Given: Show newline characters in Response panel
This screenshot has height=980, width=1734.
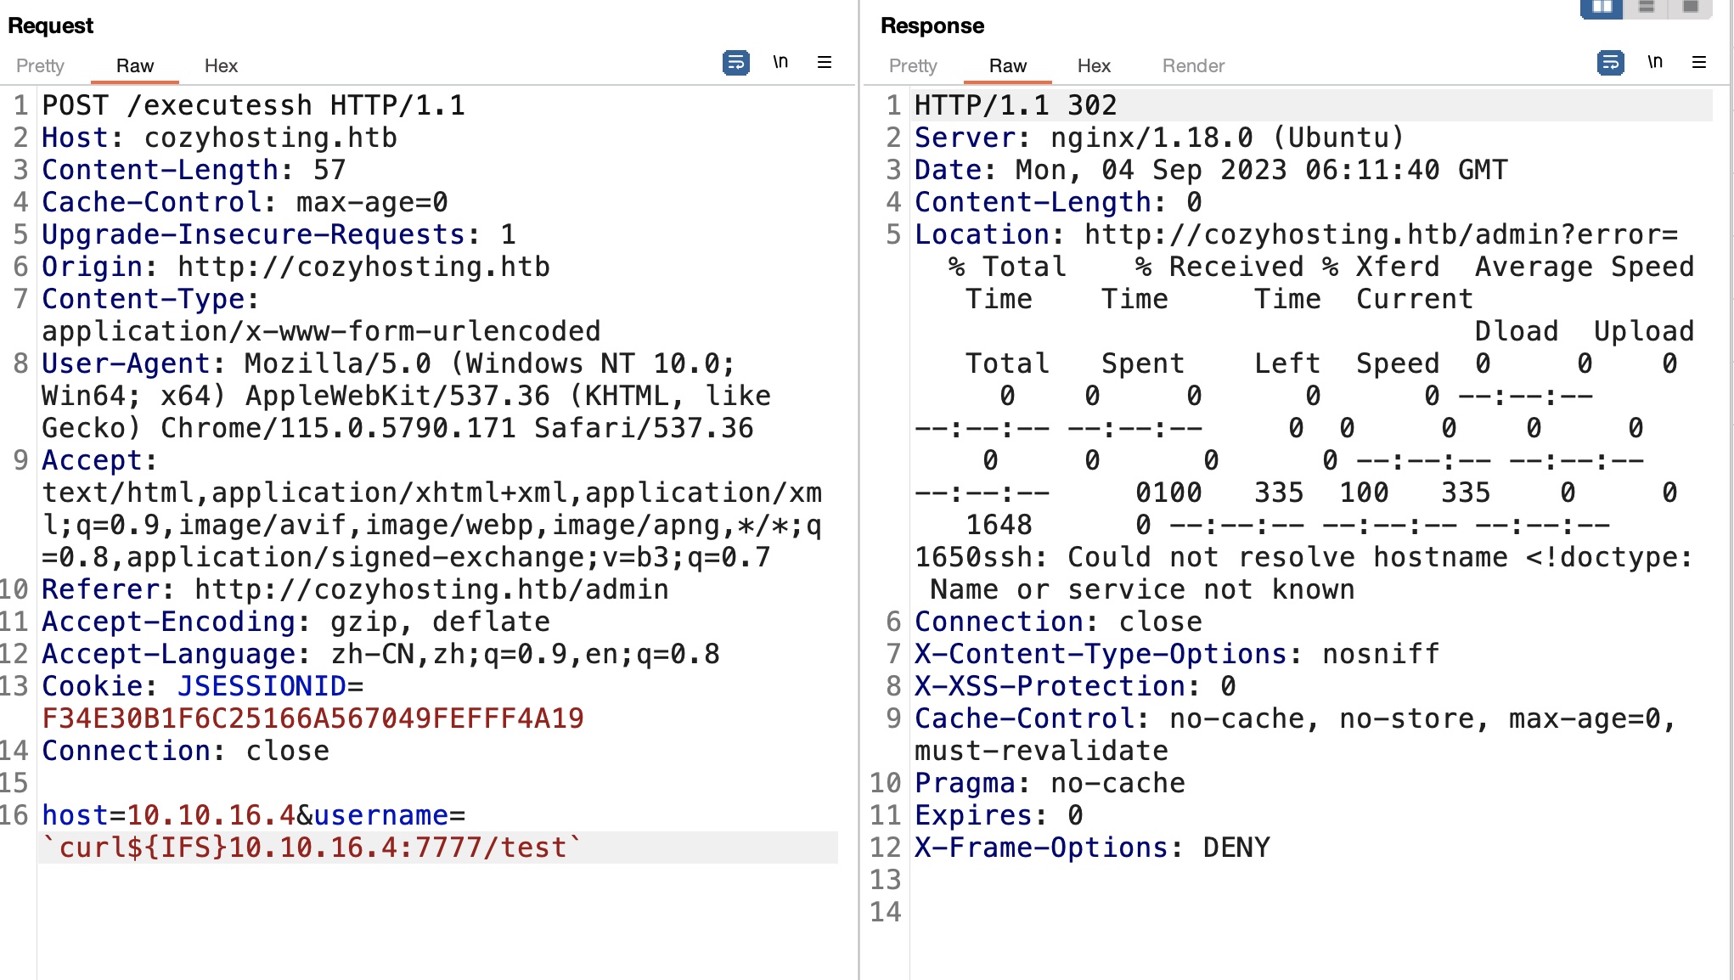Looking at the screenshot, I should [1655, 62].
